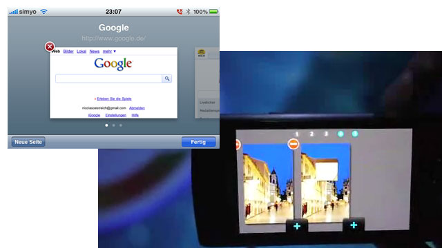The height and width of the screenshot is (248, 442).
Task: Open the Hilfe link
Action: [x=135, y=115]
